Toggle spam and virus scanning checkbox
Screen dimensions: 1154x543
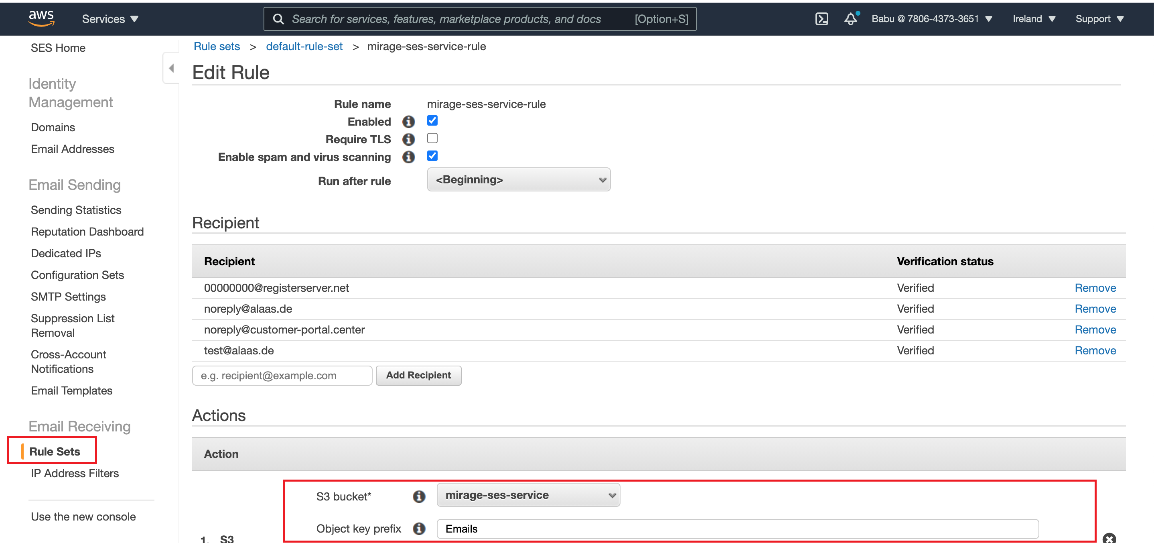point(432,156)
